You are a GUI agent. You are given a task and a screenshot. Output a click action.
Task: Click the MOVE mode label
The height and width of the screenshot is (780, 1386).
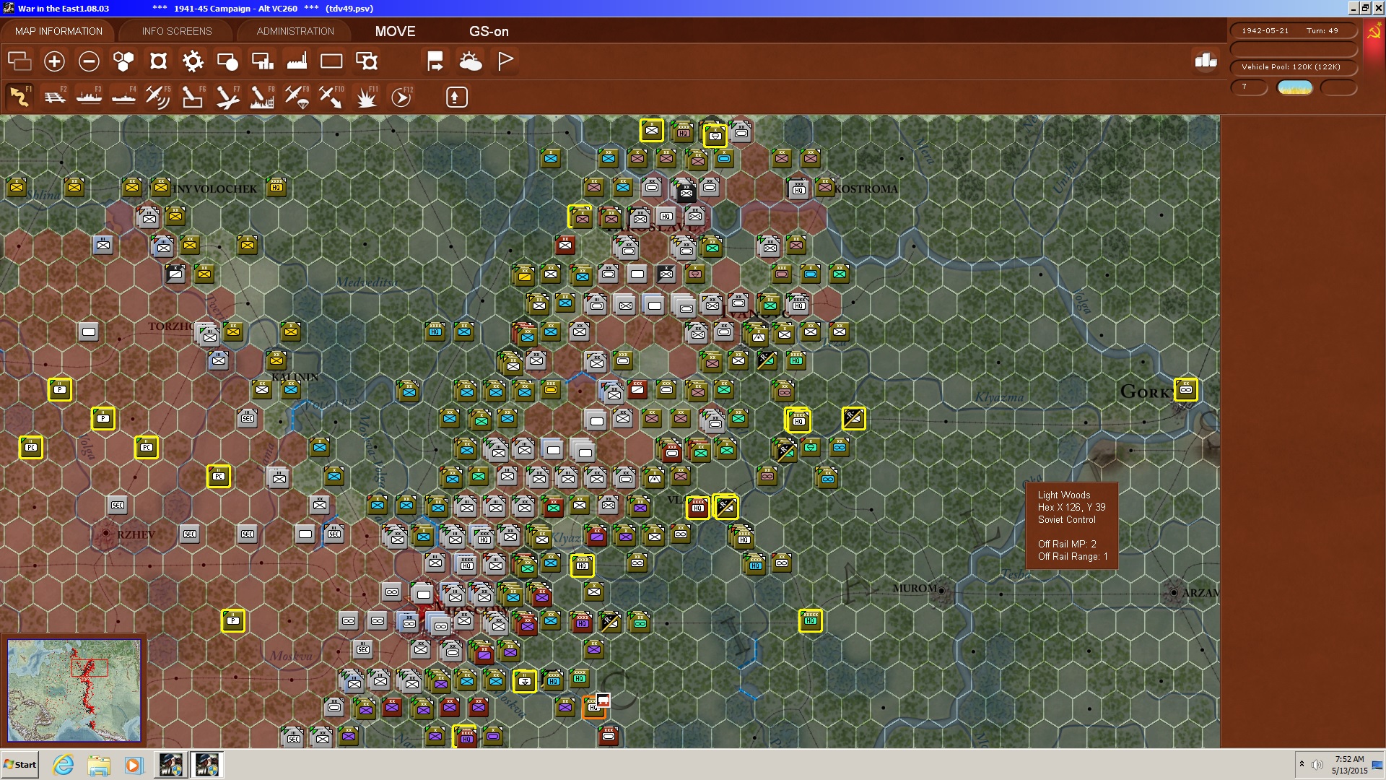[395, 31]
